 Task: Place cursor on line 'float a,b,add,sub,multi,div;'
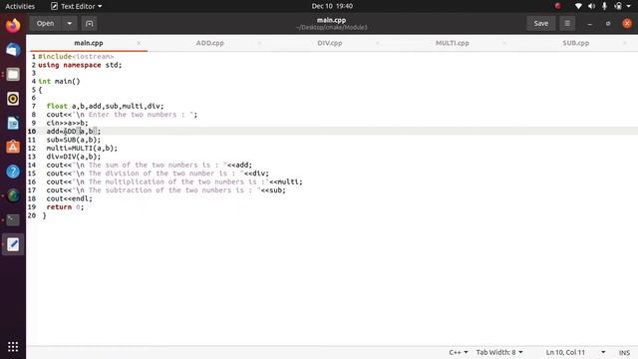105,106
